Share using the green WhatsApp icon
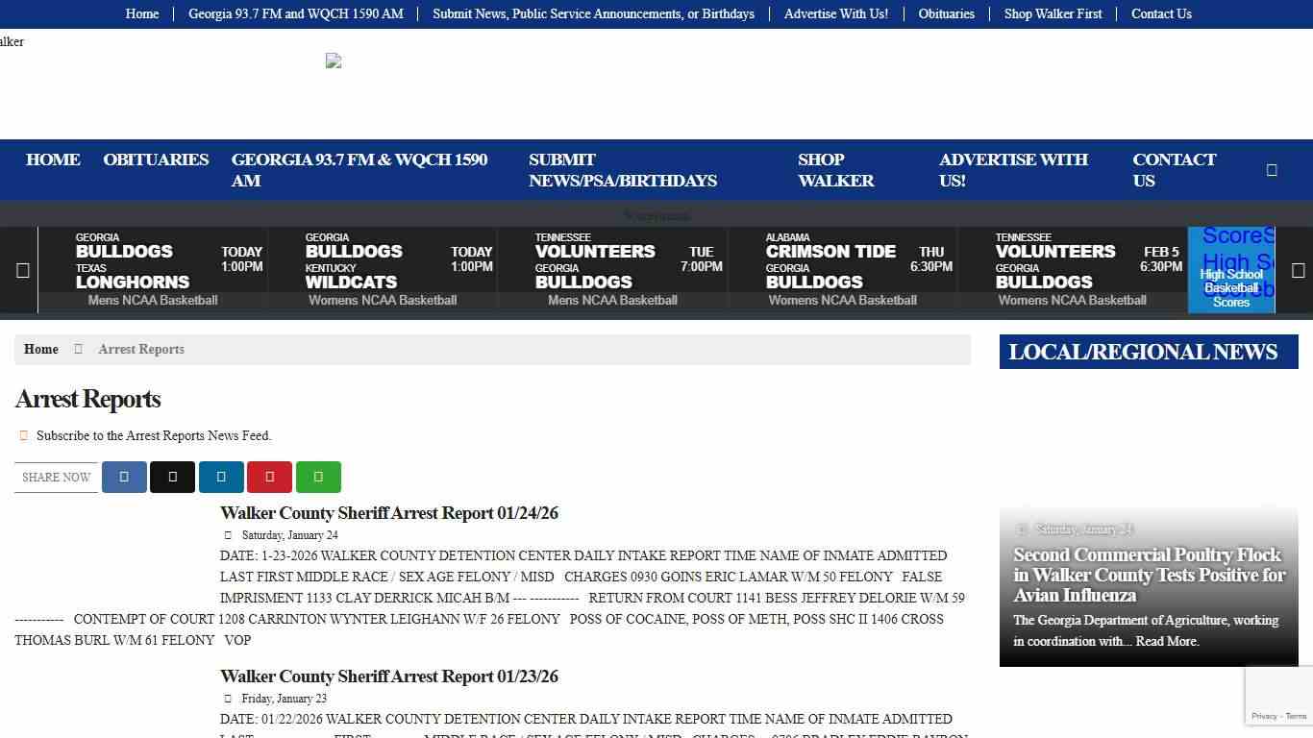Image resolution: width=1313 pixels, height=738 pixels. click(x=318, y=477)
